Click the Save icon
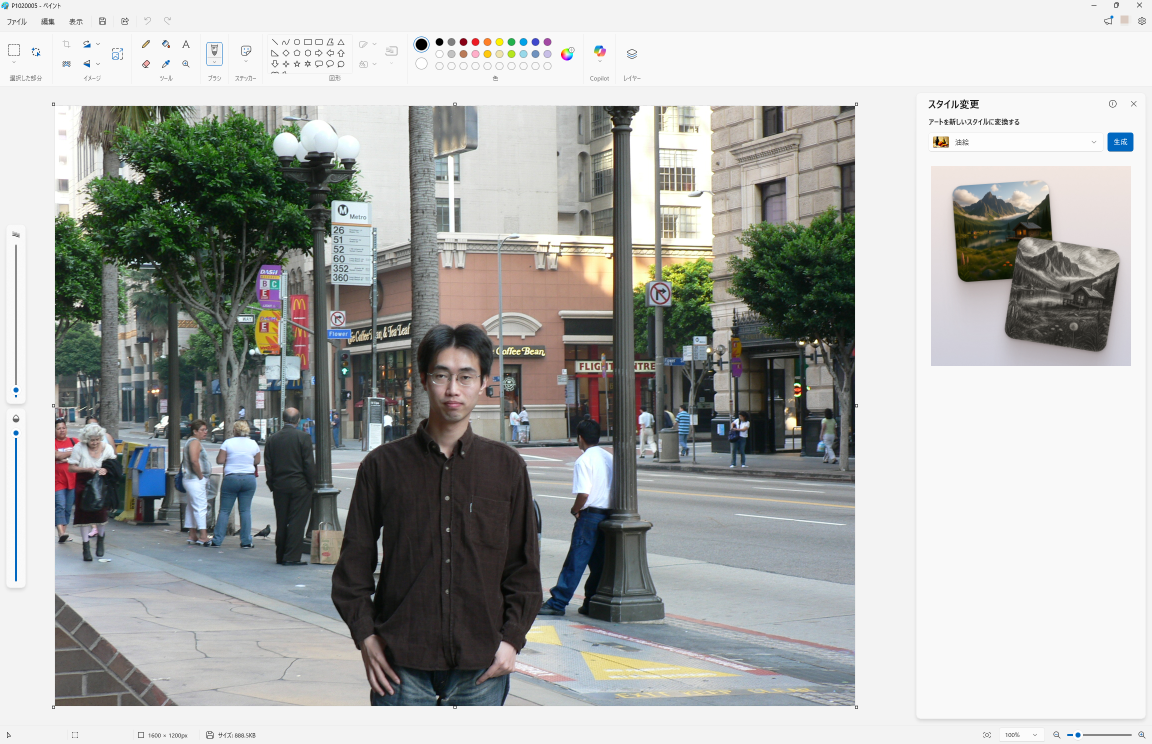The width and height of the screenshot is (1152, 744). click(x=102, y=21)
